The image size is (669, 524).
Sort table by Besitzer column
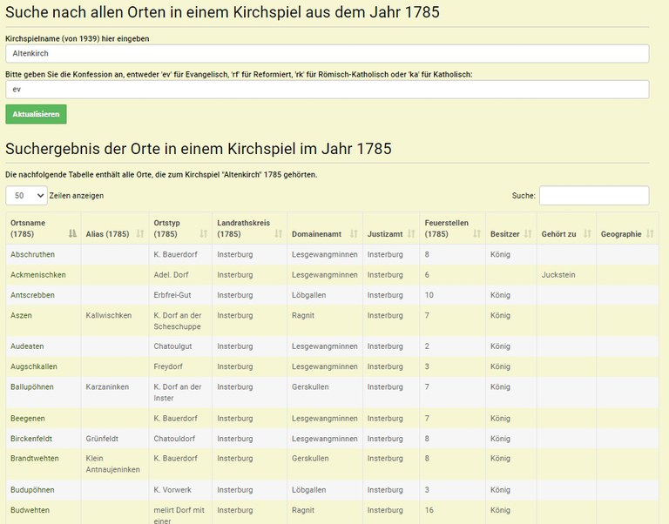[x=511, y=228]
